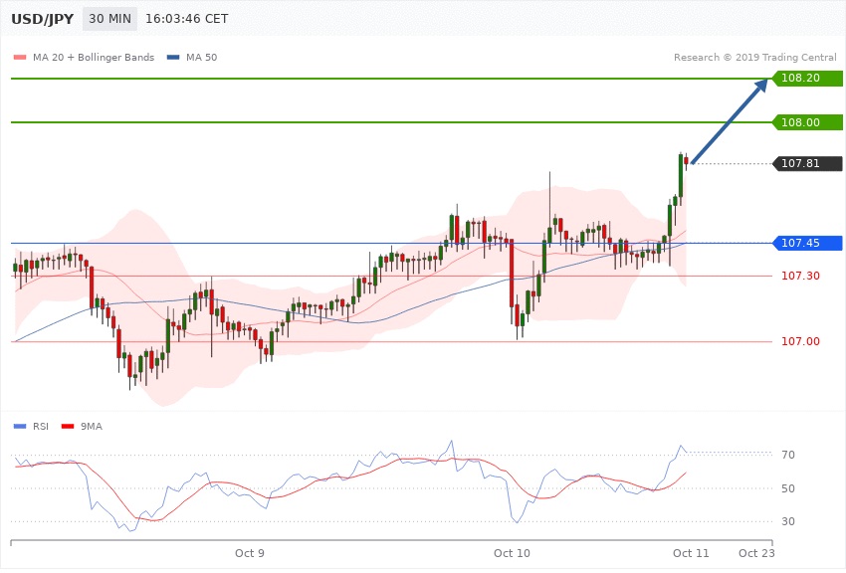Click the RSI 70 level label
The height and width of the screenshot is (573, 846).
(x=788, y=455)
